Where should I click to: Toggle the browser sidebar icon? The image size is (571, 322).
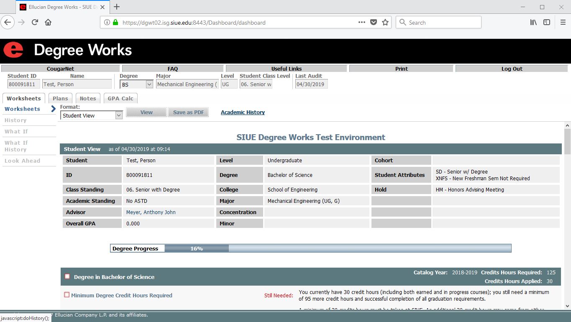click(547, 23)
